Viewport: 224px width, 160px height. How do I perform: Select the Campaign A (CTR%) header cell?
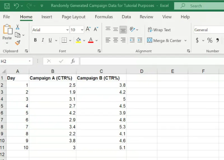(x=52, y=78)
